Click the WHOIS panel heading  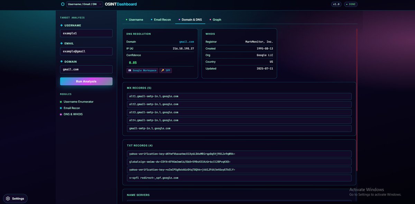tap(210, 34)
